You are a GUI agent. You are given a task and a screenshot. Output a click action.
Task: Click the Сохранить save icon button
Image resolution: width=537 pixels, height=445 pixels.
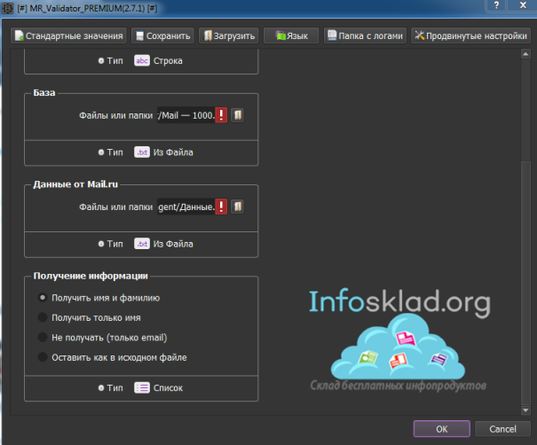click(x=163, y=36)
